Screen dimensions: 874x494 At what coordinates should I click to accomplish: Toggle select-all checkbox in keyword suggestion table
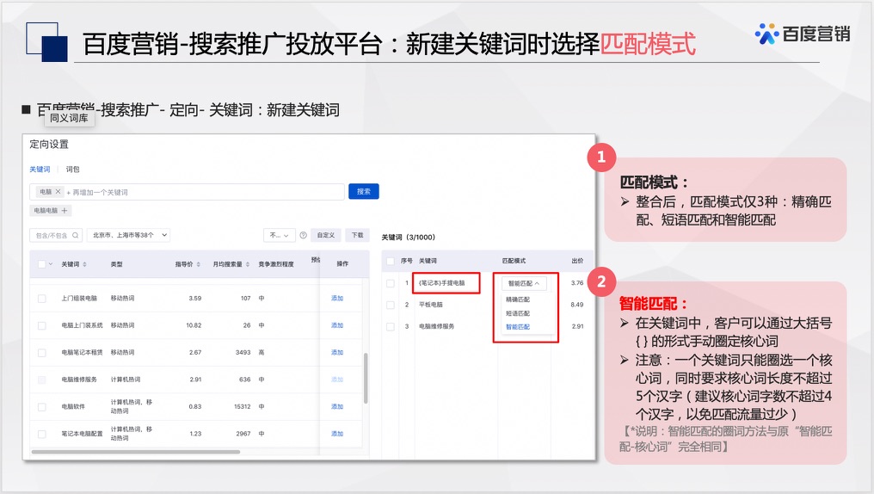(x=42, y=264)
